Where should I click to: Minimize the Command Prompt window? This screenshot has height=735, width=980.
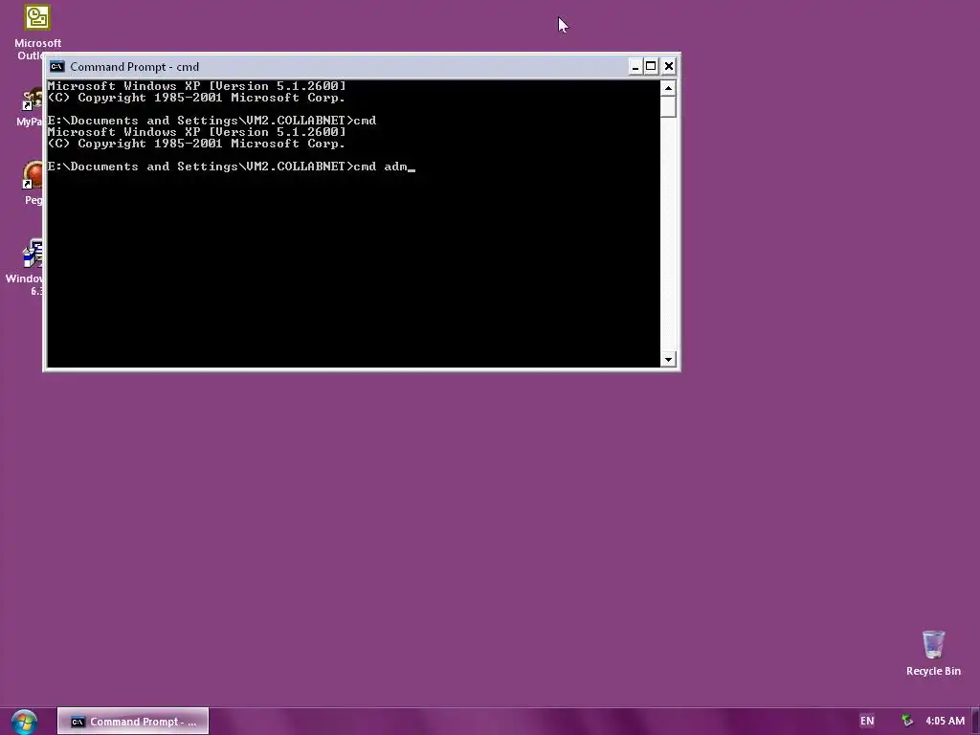(x=635, y=66)
